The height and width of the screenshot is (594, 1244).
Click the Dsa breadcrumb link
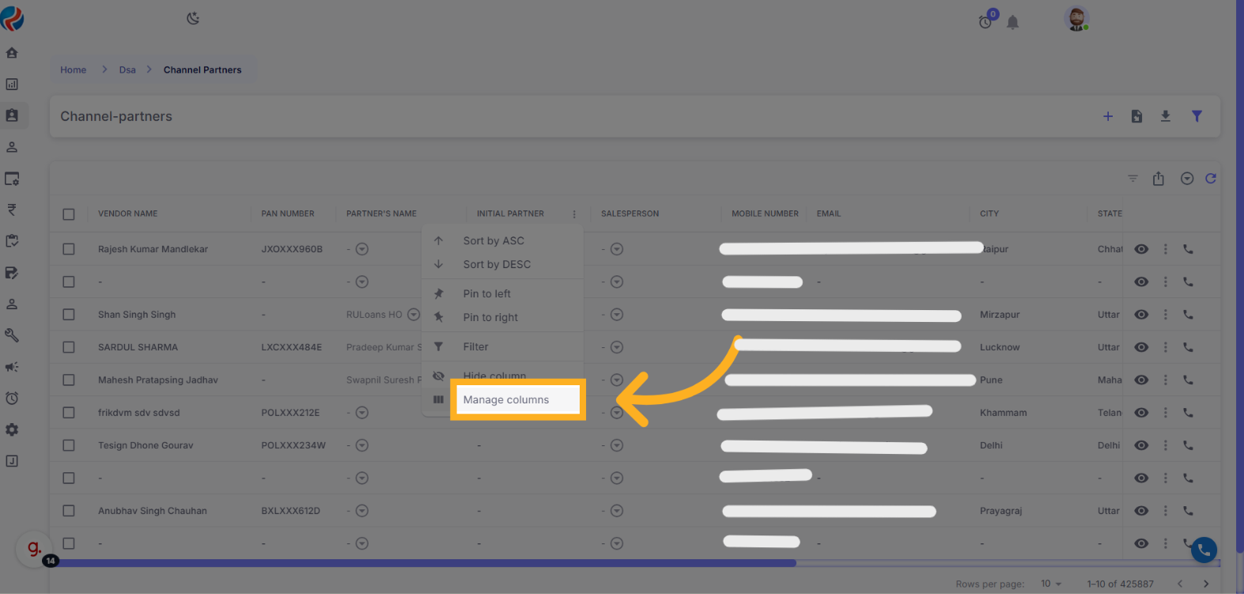127,70
